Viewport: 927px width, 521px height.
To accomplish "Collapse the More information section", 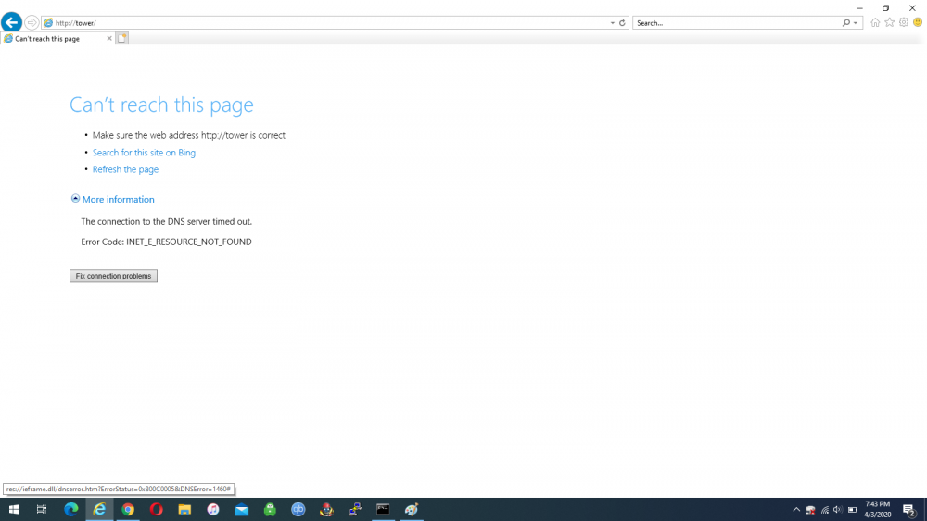I will 118,200.
